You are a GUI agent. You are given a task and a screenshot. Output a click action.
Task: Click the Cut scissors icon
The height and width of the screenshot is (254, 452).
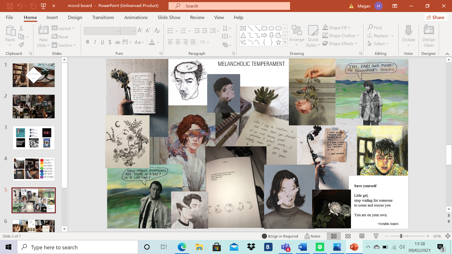pos(21,28)
